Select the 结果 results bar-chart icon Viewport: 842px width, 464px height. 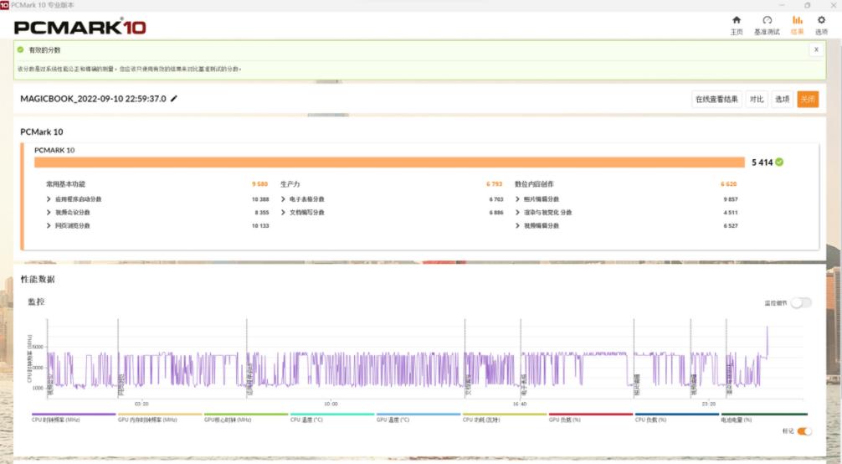(797, 24)
